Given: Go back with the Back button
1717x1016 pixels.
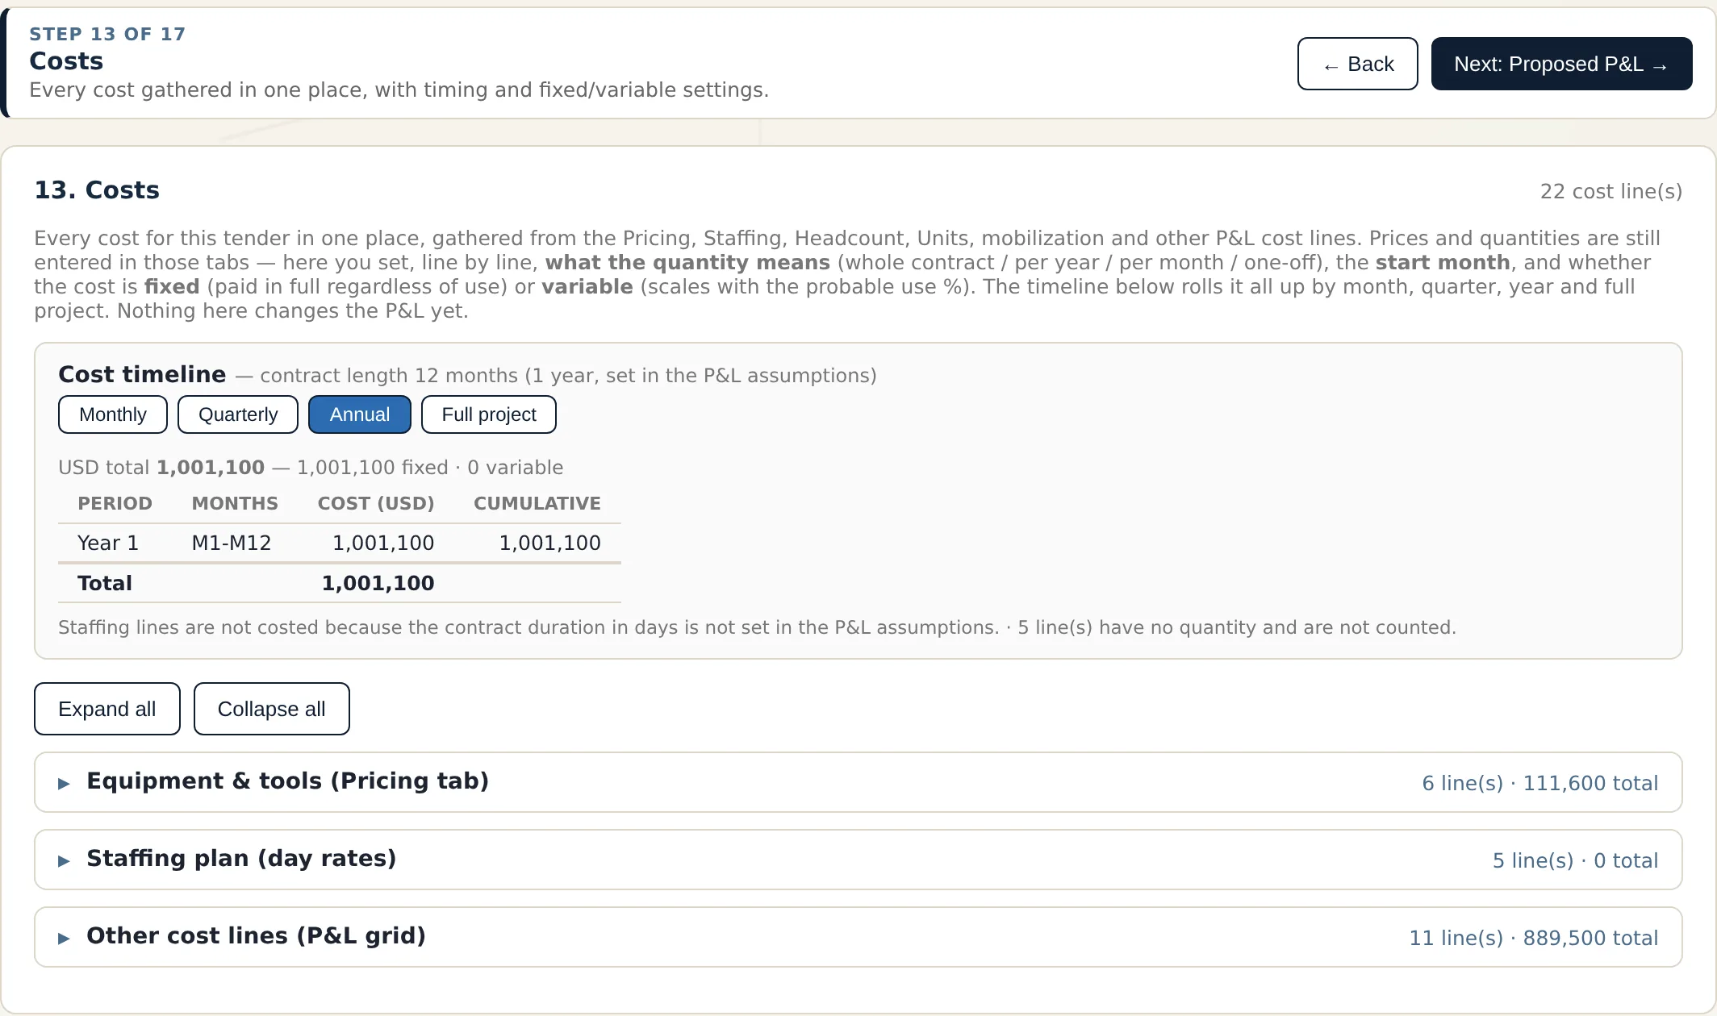Looking at the screenshot, I should (x=1357, y=64).
